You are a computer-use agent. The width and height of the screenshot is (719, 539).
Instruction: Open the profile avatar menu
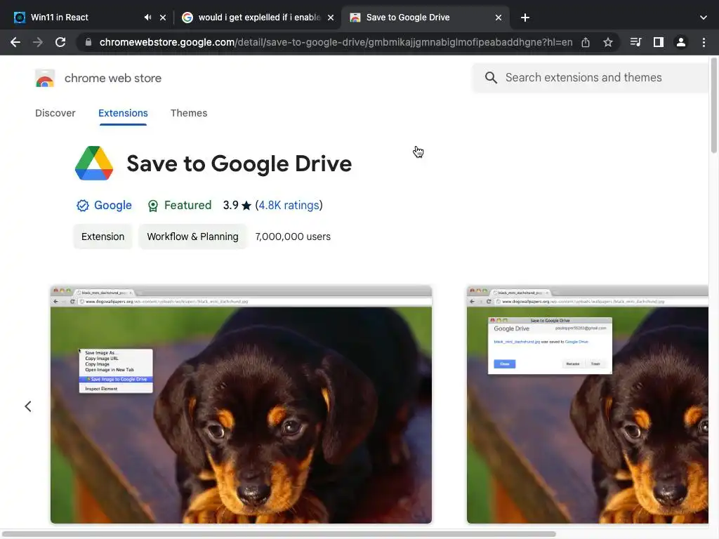point(680,42)
